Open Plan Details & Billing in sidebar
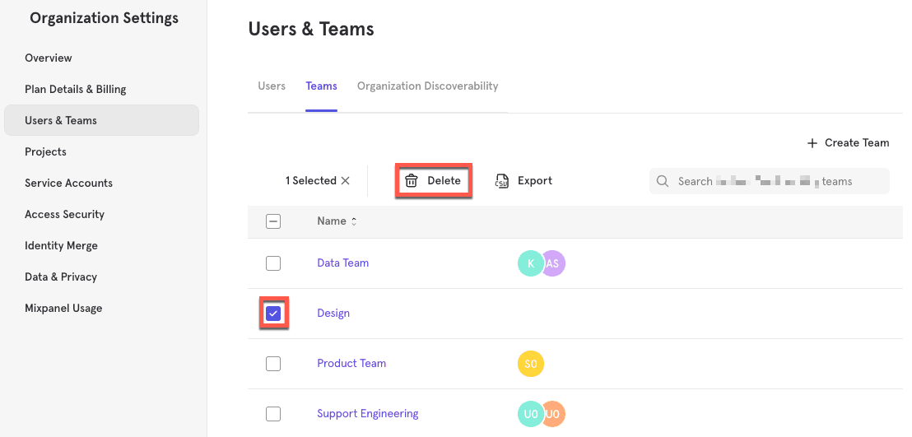The height and width of the screenshot is (437, 912). (75, 90)
